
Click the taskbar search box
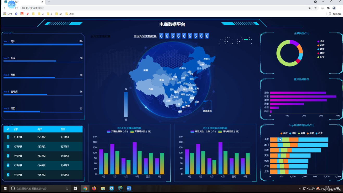pos(40,188)
